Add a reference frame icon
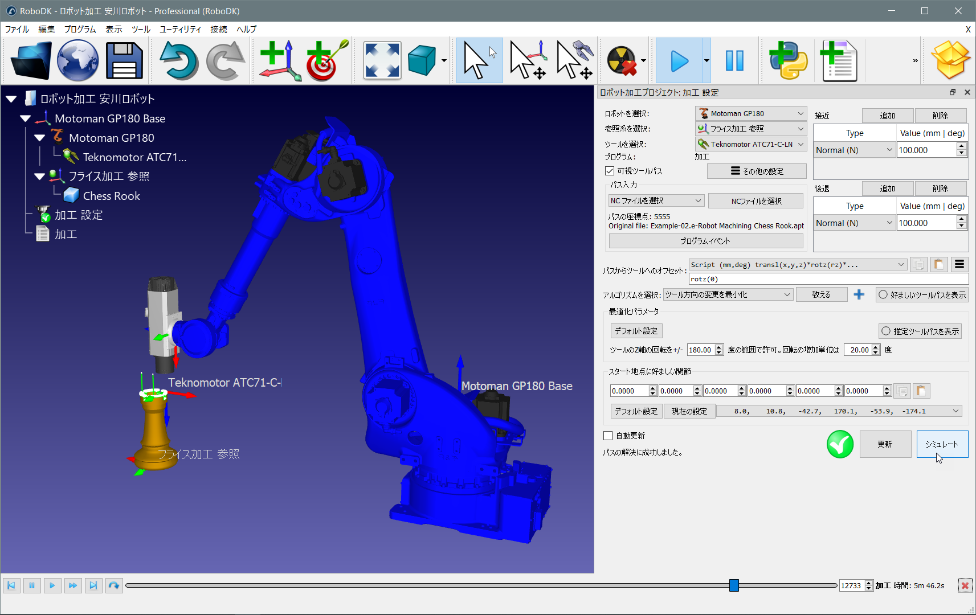The width and height of the screenshot is (976, 615). 279,60
